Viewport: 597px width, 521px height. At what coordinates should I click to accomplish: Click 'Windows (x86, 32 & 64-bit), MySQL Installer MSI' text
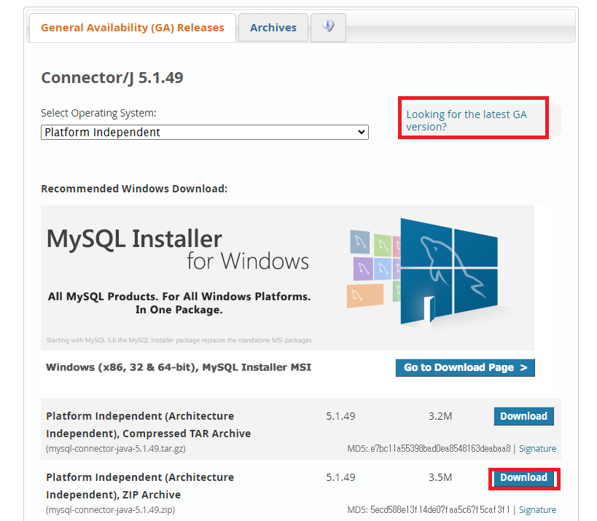click(x=179, y=367)
